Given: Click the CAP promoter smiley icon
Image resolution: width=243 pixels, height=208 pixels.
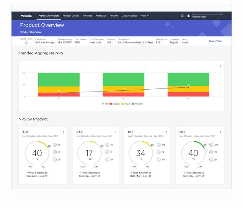Looking at the screenshot, I should 107,145.
